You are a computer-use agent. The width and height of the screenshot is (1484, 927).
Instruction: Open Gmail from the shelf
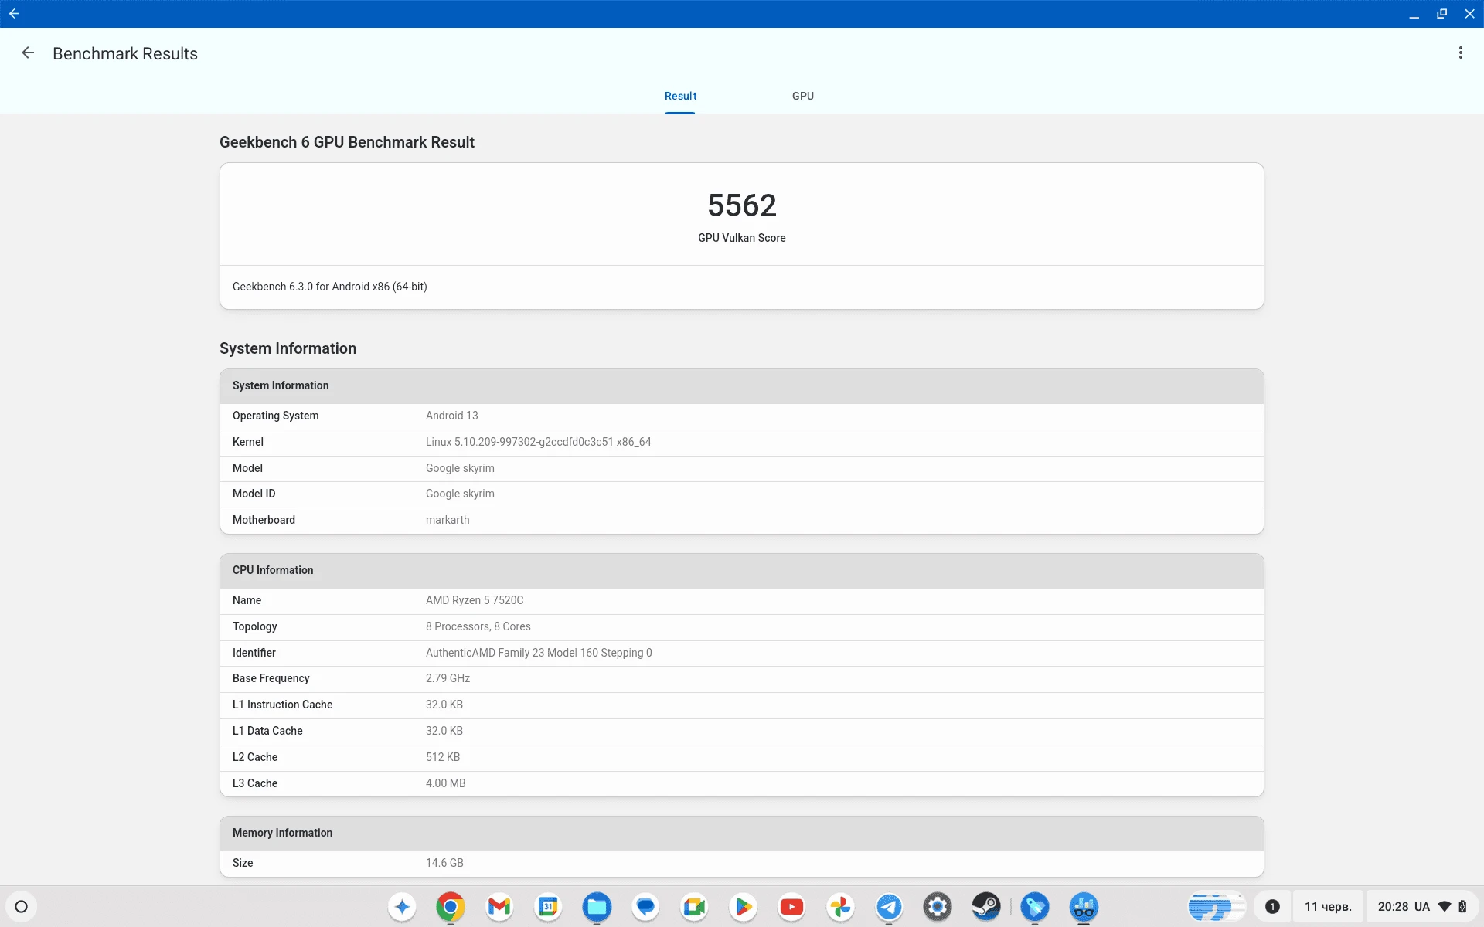coord(499,906)
